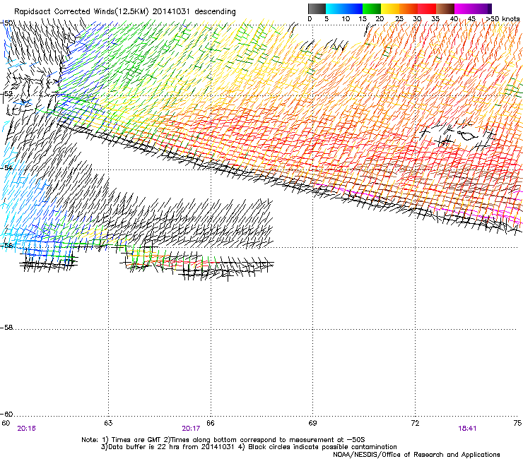Screen dimensions: 523x459
Task: Click the longitude label '60'
Action: tap(6, 423)
